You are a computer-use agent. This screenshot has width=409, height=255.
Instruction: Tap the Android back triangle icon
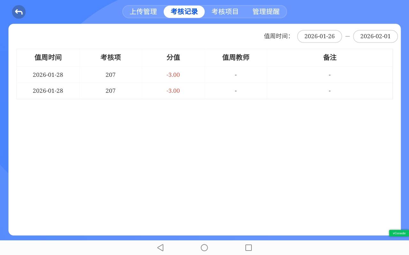coord(160,248)
